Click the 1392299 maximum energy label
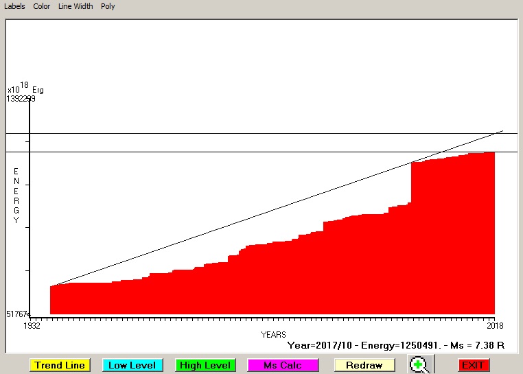The height and width of the screenshot is (374, 523). click(21, 99)
